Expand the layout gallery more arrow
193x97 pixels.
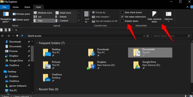click(x=79, y=21)
